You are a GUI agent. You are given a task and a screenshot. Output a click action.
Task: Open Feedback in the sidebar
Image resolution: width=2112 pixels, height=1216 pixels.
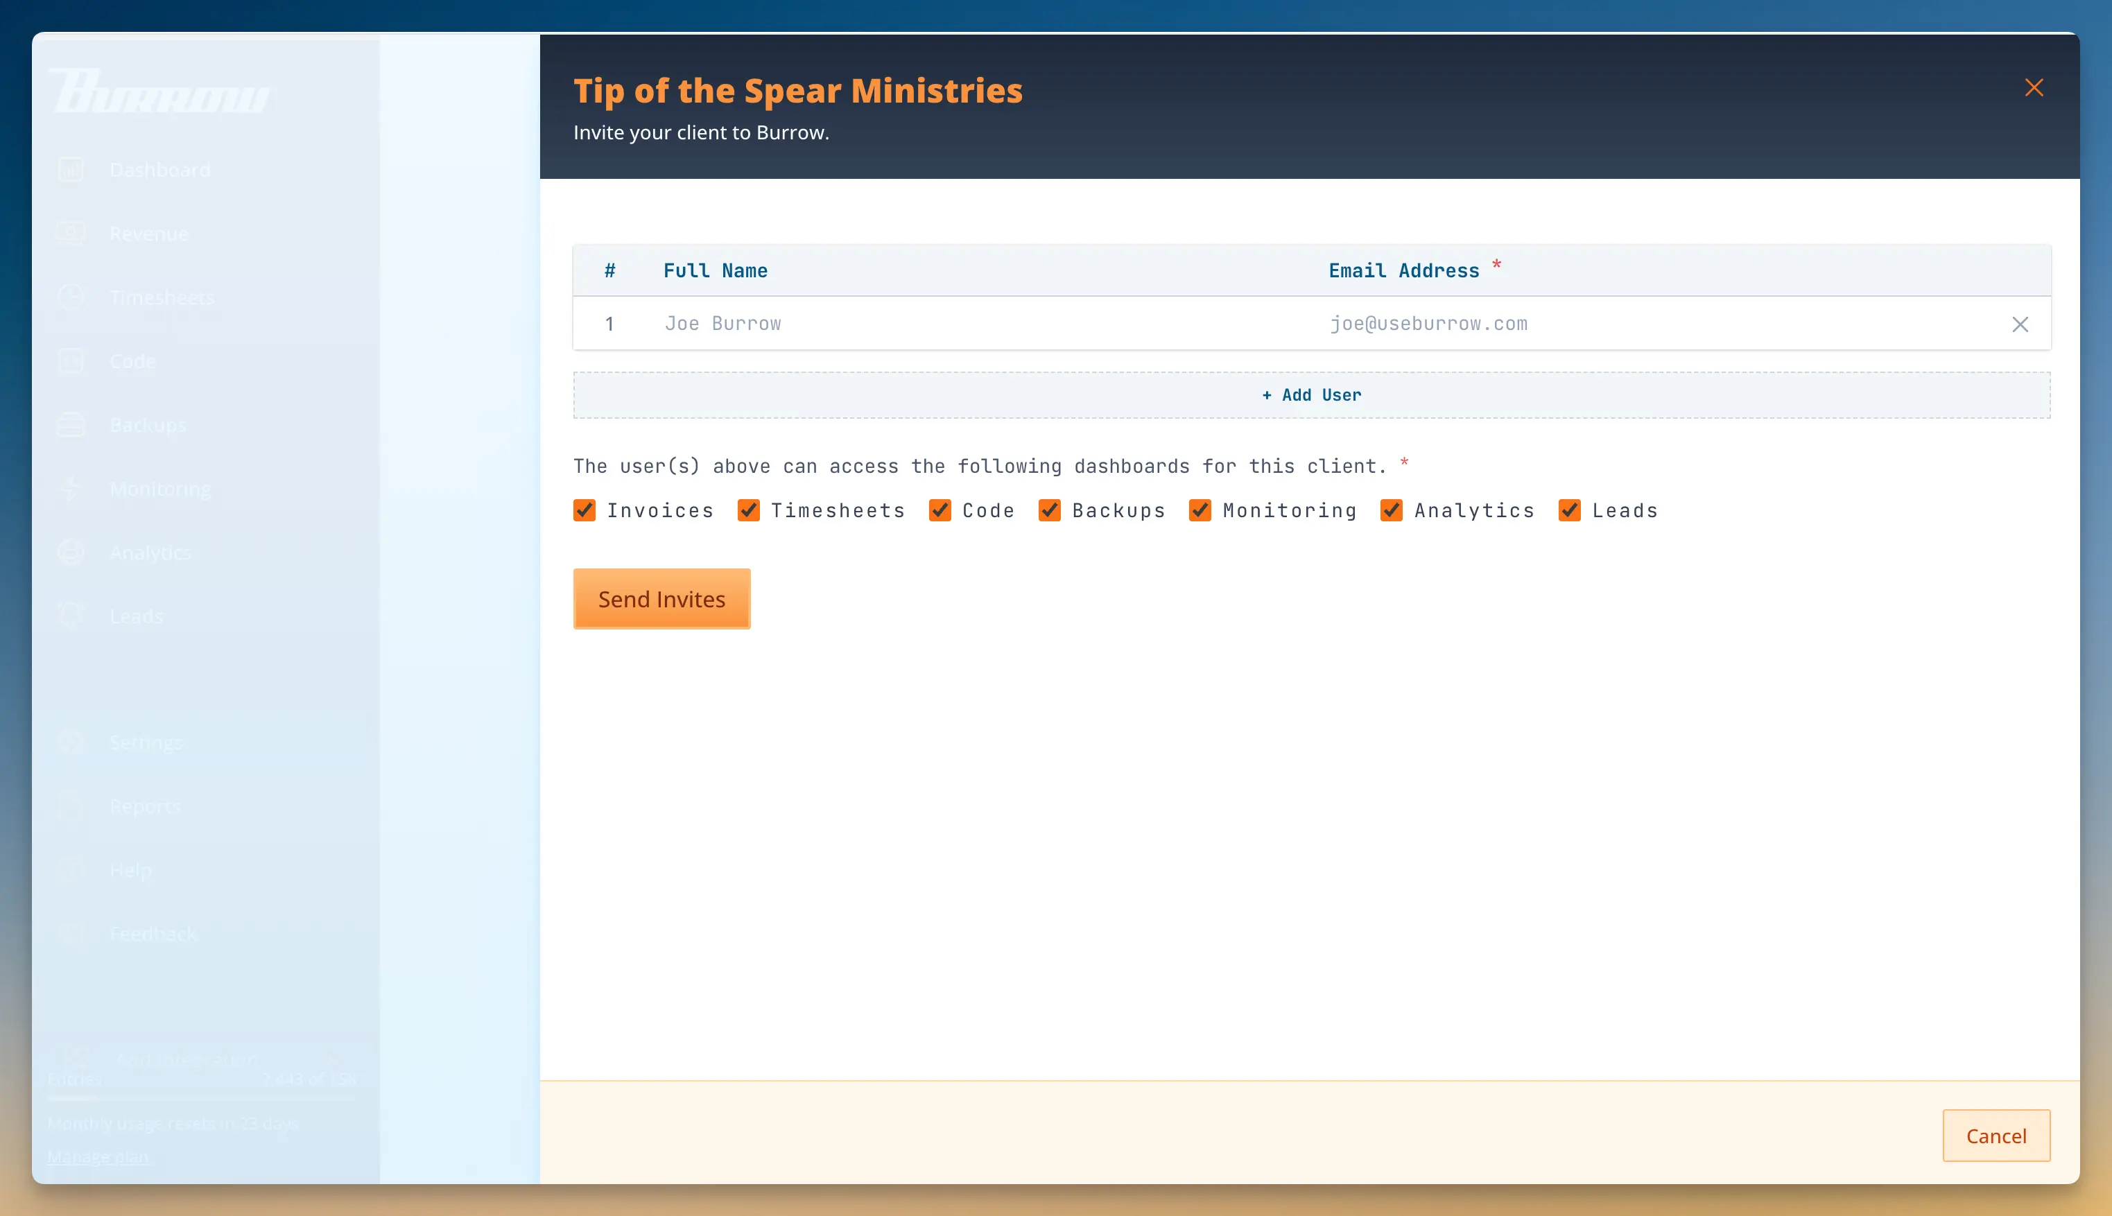click(154, 934)
